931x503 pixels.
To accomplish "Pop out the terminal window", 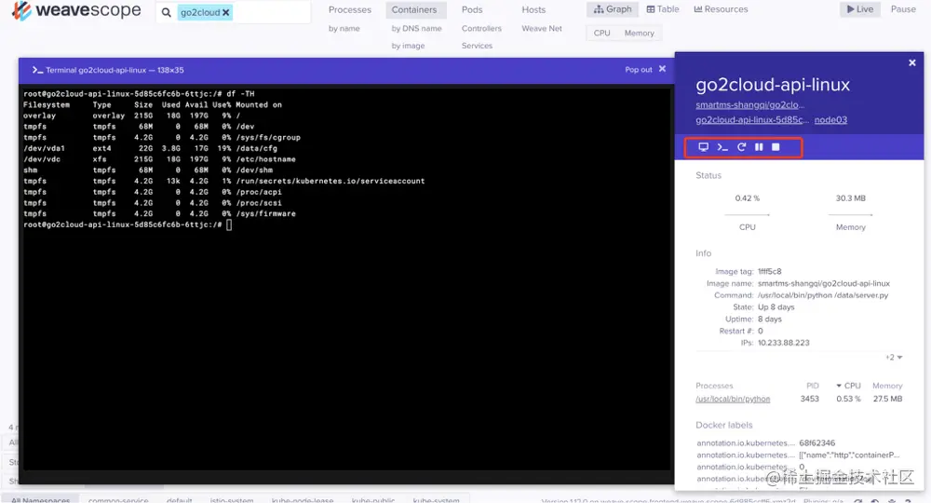I will [x=639, y=70].
